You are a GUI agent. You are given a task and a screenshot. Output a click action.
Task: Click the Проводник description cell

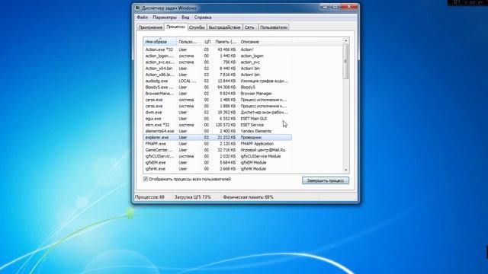point(251,137)
